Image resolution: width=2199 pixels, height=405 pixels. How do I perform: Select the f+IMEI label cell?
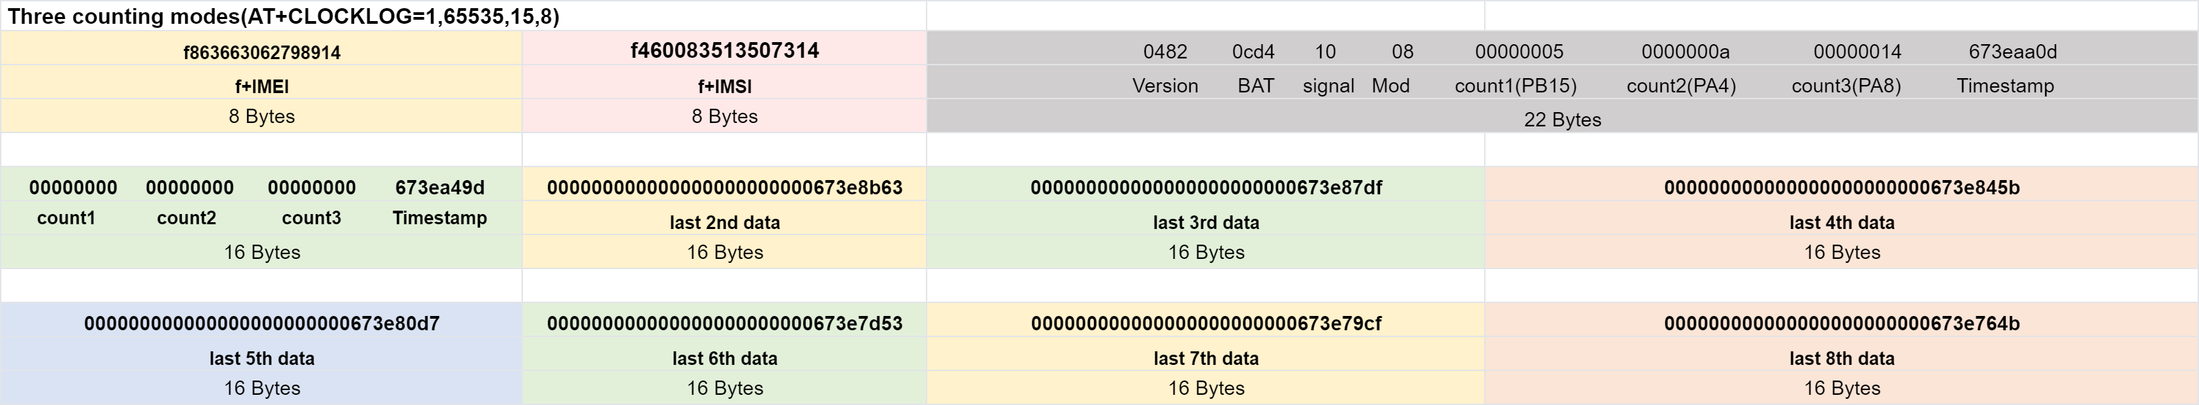[x=261, y=86]
